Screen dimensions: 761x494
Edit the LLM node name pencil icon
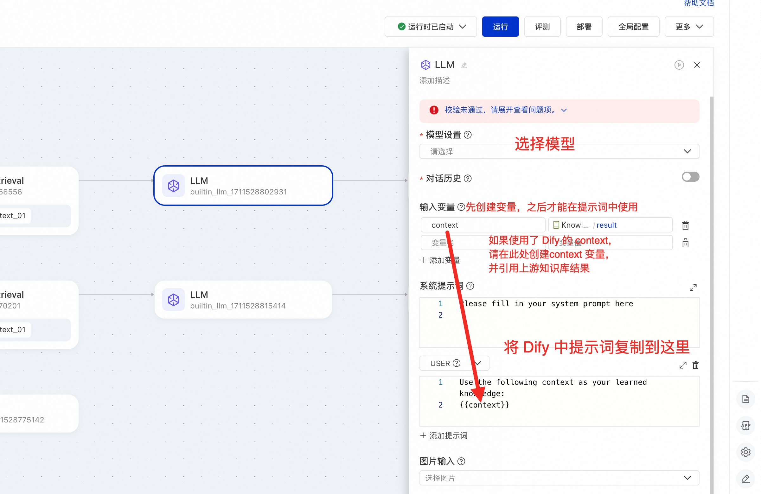click(464, 65)
